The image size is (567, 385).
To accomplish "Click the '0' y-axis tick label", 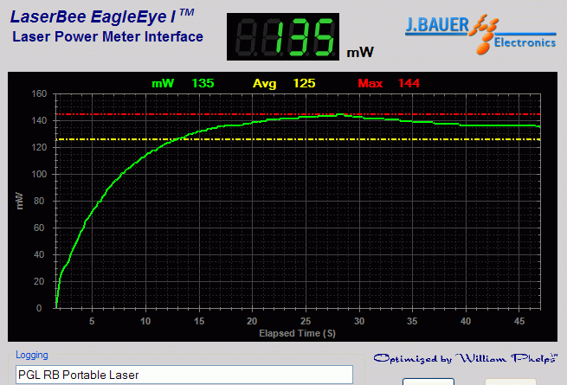I will pos(39,308).
